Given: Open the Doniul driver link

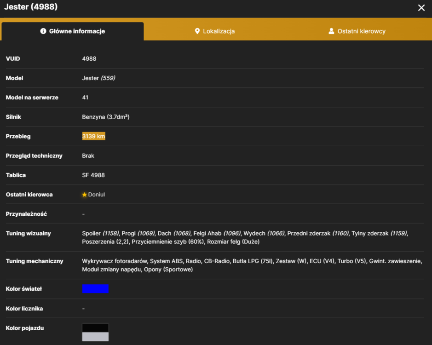Looking at the screenshot, I should (97, 195).
